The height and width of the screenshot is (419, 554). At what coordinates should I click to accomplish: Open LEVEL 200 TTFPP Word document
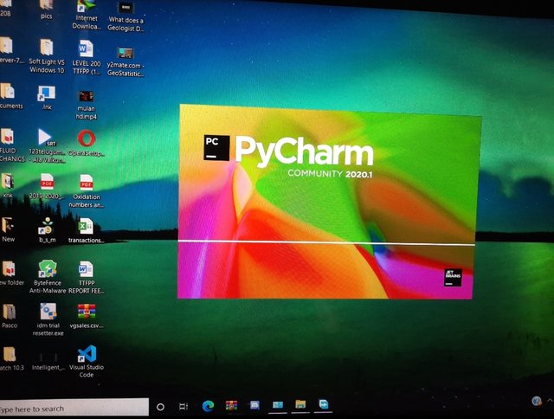(87, 57)
